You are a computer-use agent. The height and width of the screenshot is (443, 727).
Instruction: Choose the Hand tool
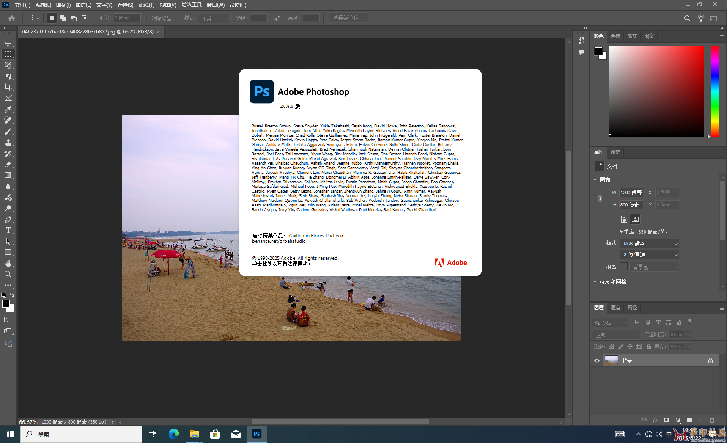coord(8,263)
